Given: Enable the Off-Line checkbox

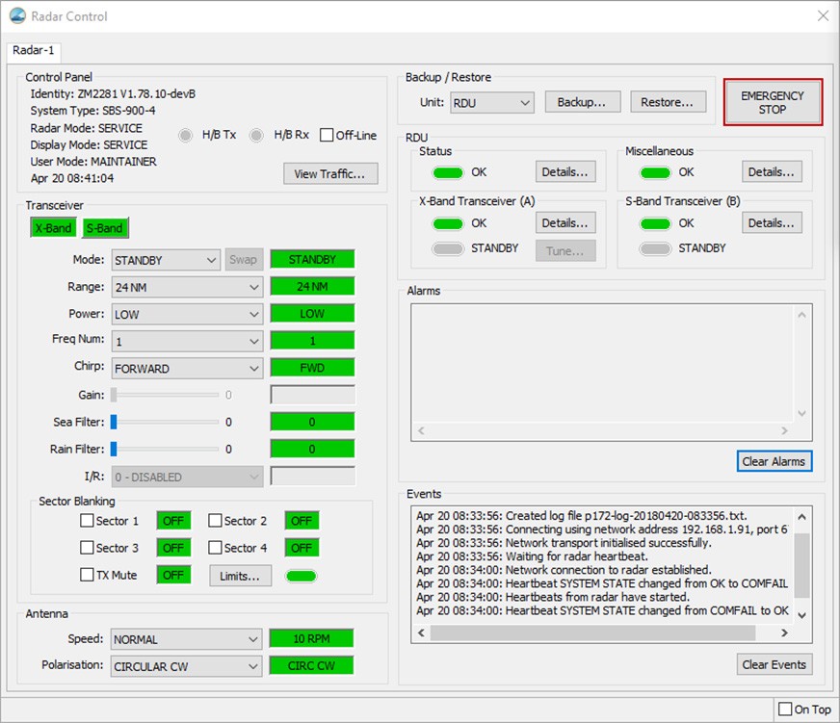Looking at the screenshot, I should pos(327,135).
